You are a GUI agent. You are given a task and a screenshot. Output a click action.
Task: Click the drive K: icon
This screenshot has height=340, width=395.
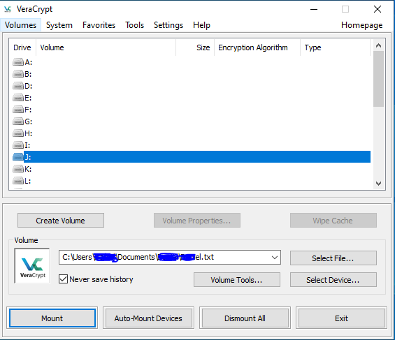pos(18,169)
